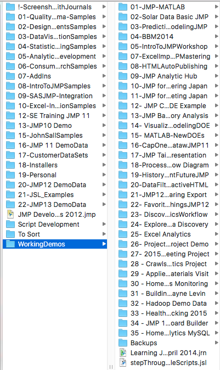The width and height of the screenshot is (220, 370).
Task: Click the 05-IntroToJMPWorkshop folder icon
Action: [123, 46]
